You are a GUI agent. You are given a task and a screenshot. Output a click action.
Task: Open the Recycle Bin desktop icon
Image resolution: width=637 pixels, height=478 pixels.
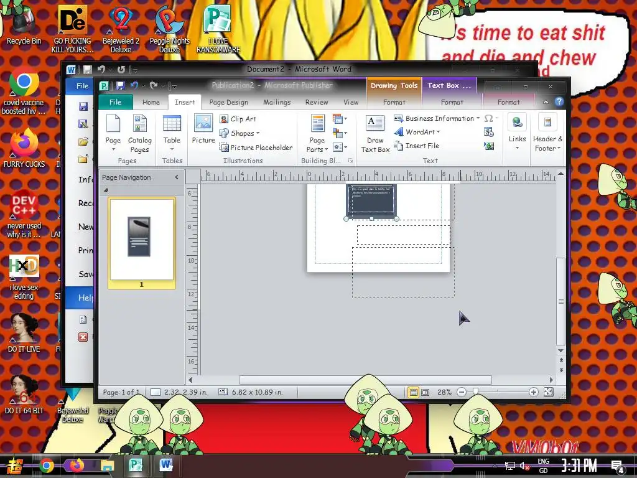[x=24, y=25]
